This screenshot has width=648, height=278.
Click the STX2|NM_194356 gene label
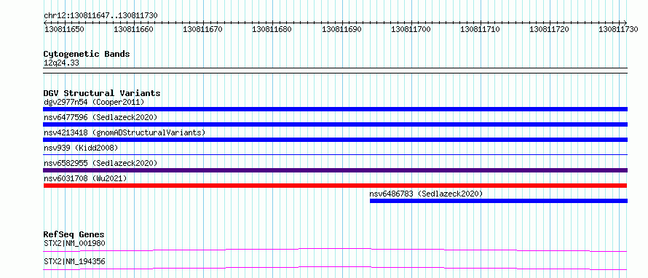(74, 261)
